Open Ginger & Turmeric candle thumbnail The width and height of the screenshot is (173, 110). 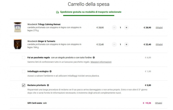pyautogui.click(x=18, y=44)
